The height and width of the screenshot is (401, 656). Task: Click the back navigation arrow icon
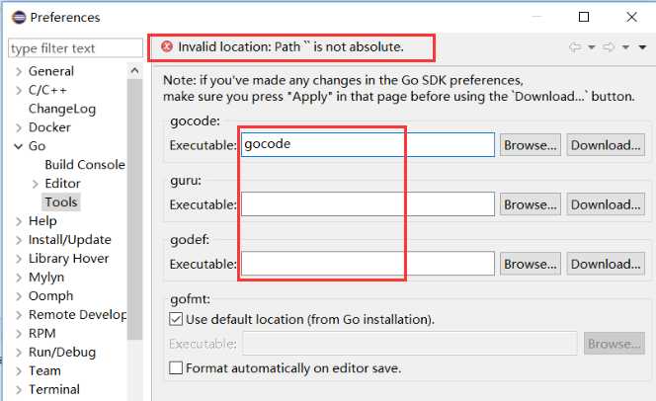tap(575, 47)
